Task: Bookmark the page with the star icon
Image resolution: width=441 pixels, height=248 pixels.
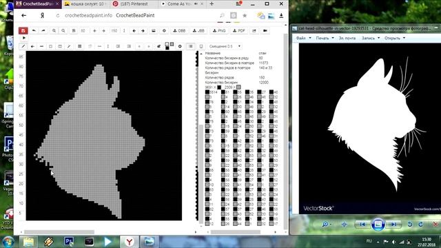Action: point(245,15)
